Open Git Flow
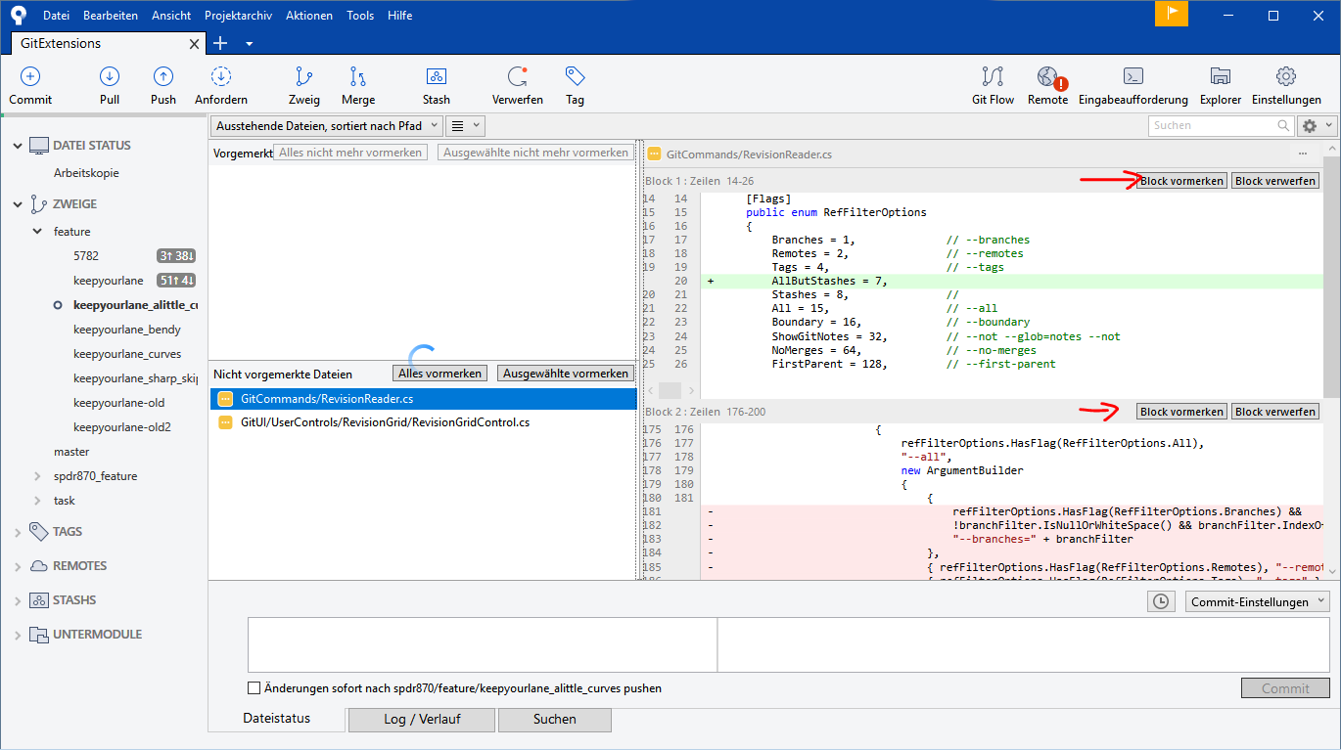Viewport: 1341px width, 750px height. click(x=993, y=77)
